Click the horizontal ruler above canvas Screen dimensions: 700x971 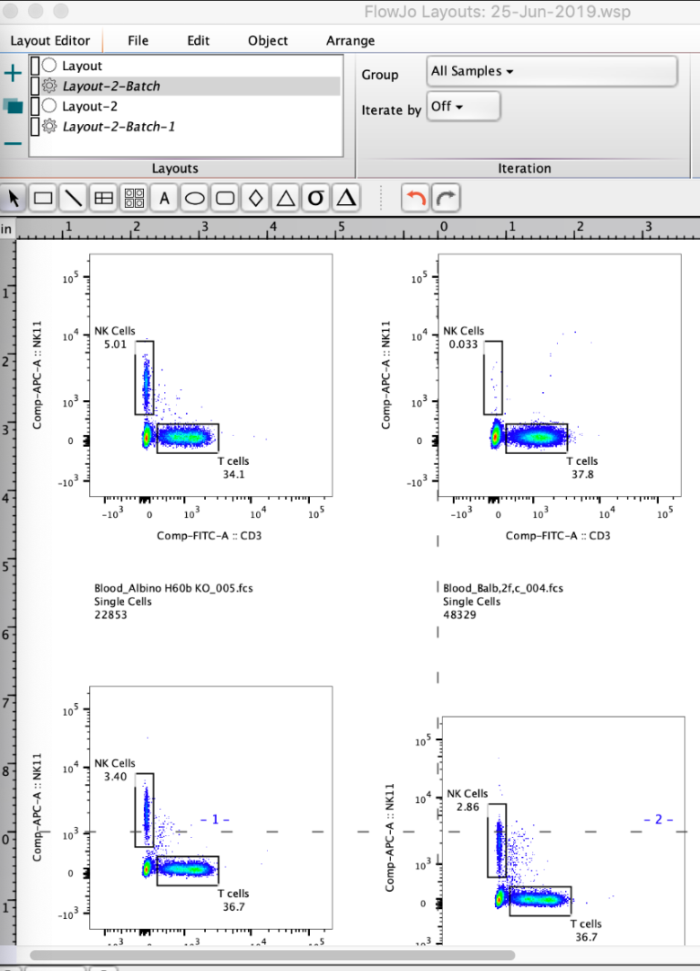tap(358, 229)
